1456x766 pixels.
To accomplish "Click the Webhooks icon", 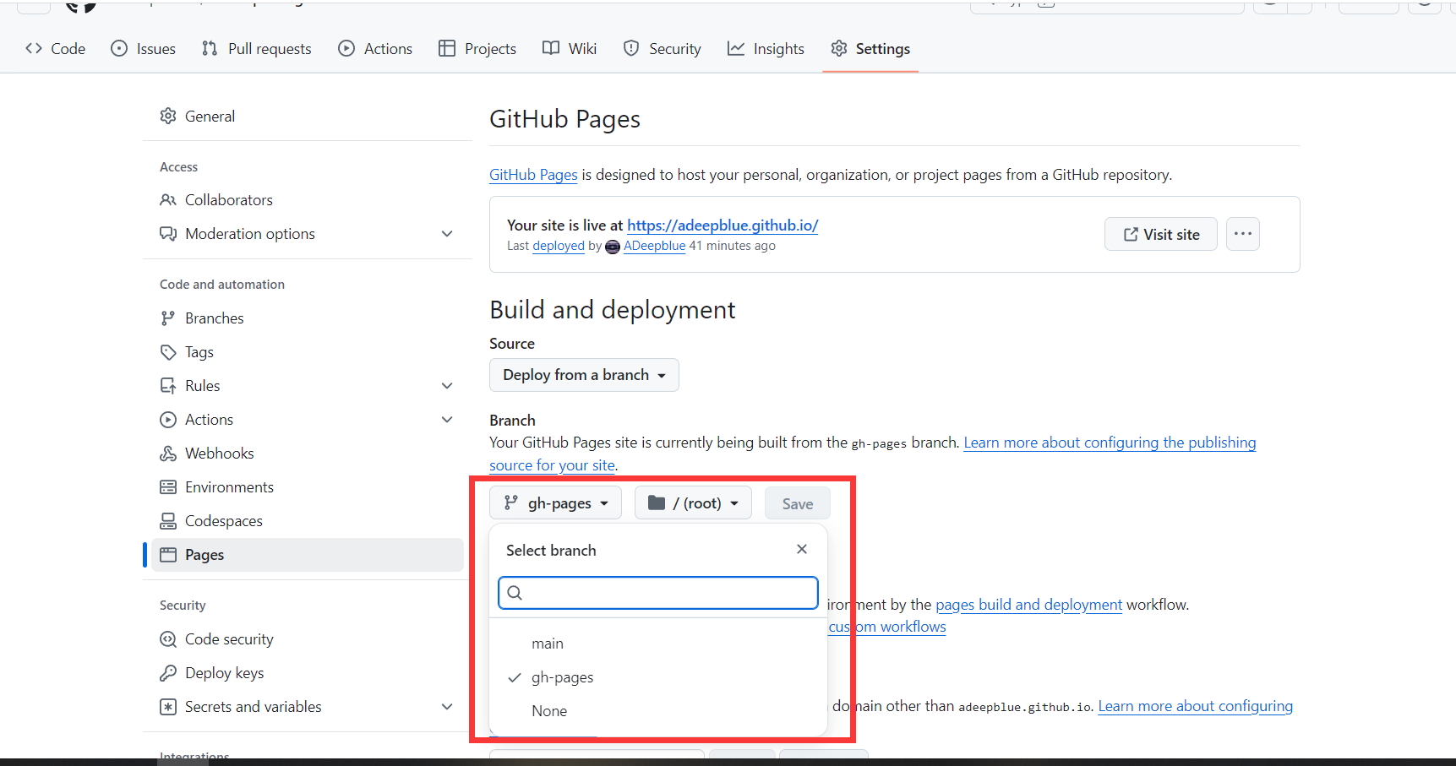I will 168,454.
